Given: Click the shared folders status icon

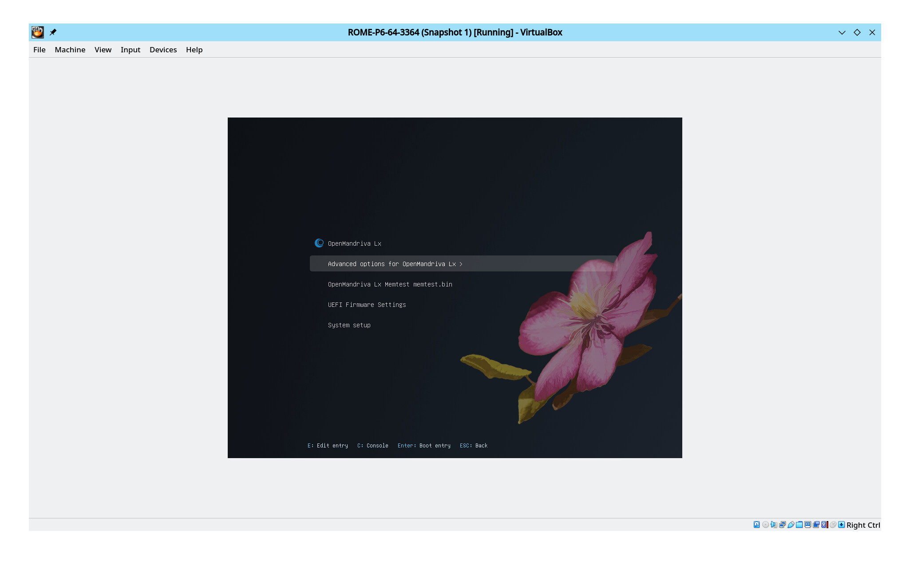Looking at the screenshot, I should (799, 525).
